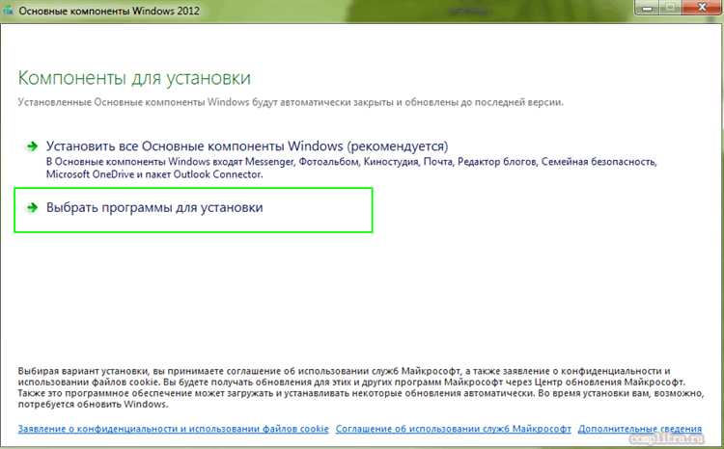Image resolution: width=724 pixels, height=449 pixels.
Task: Minimize the installer window
Action: [647, 8]
